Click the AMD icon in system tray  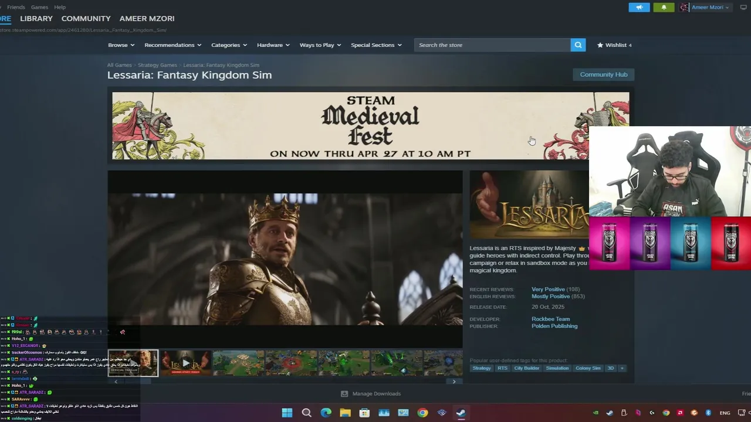click(680, 413)
